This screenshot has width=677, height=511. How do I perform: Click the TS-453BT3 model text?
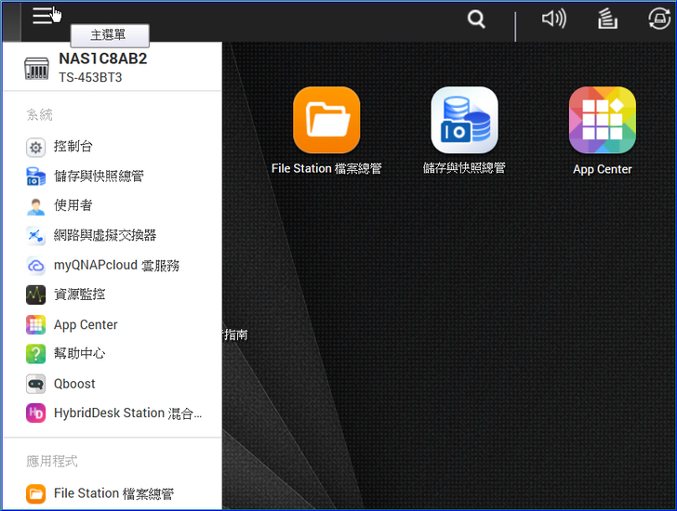tap(90, 78)
